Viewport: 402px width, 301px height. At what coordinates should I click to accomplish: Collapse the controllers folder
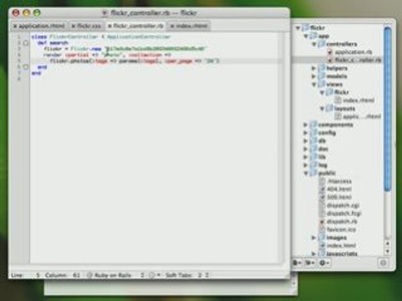314,44
